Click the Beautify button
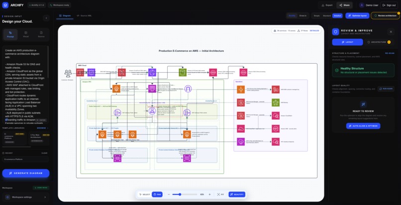 tap(237, 195)
